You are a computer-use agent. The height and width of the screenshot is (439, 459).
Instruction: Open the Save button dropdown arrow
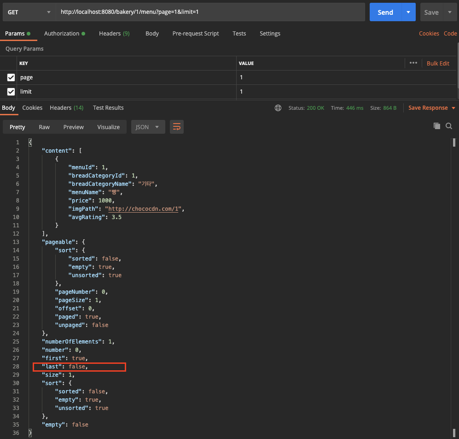click(450, 12)
